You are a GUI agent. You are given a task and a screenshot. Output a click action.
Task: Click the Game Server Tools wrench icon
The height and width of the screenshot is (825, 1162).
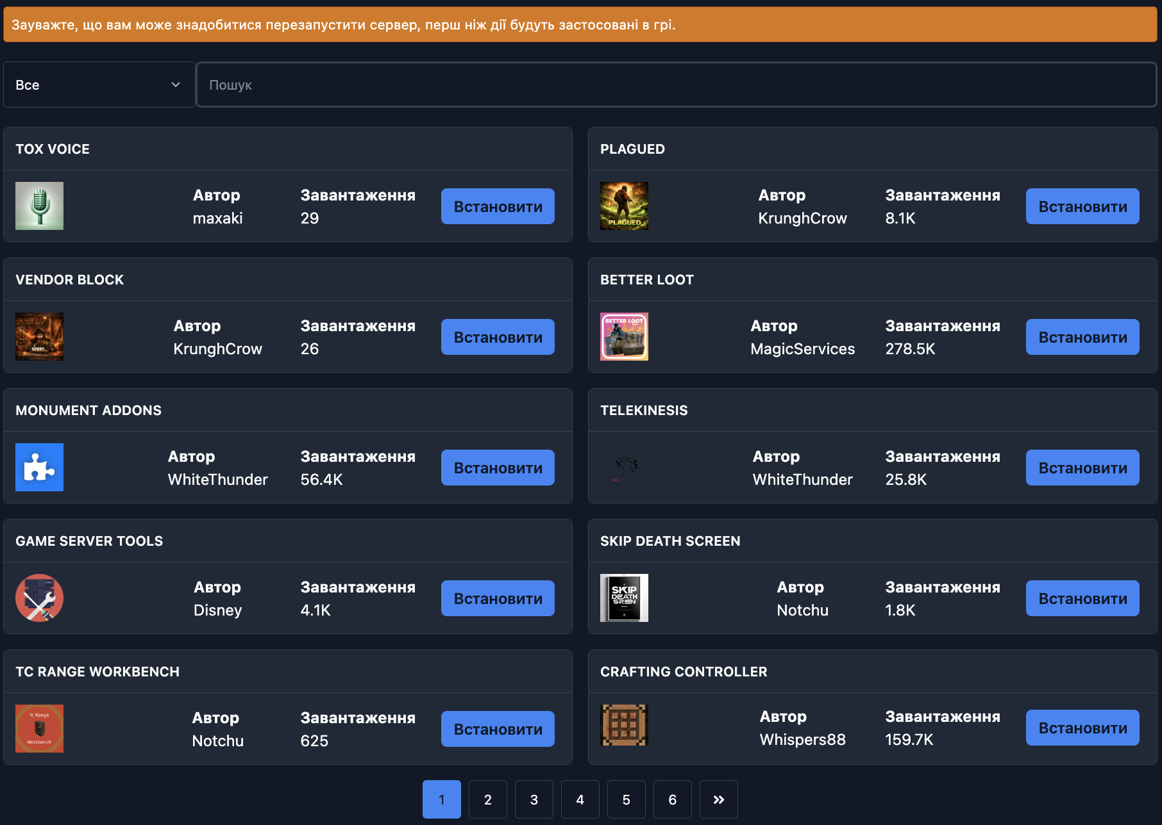[x=39, y=598]
